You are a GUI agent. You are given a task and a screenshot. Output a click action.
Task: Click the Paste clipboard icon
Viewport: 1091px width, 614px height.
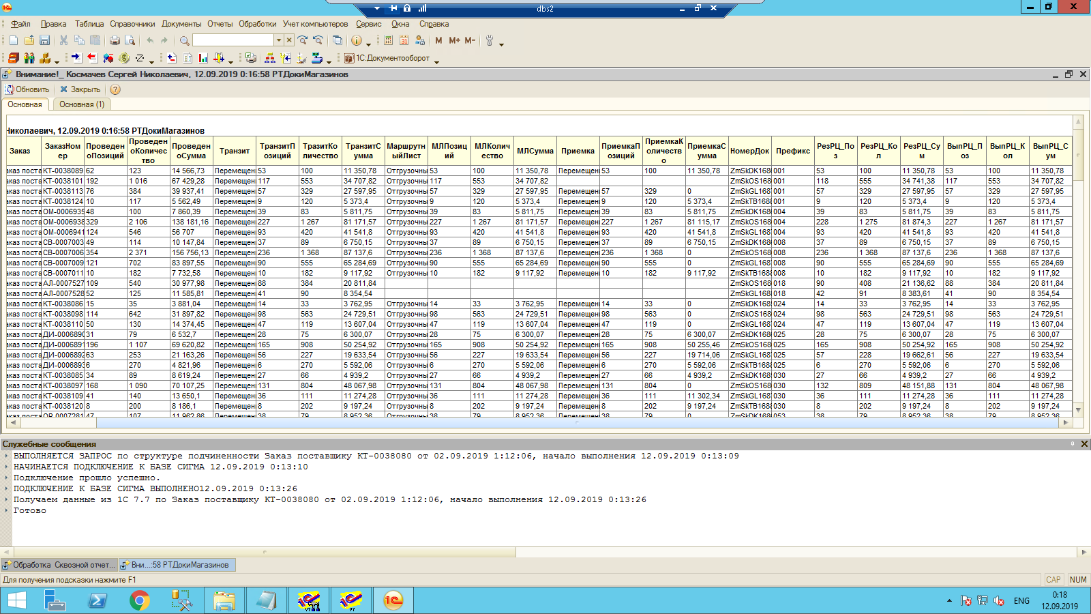click(x=95, y=41)
